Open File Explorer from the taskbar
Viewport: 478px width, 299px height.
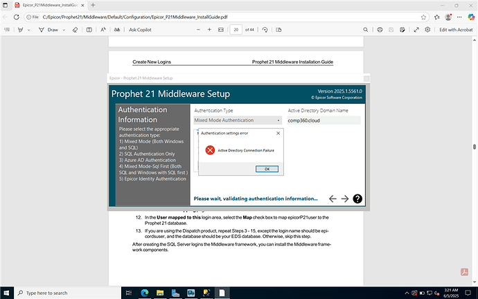click(x=160, y=293)
